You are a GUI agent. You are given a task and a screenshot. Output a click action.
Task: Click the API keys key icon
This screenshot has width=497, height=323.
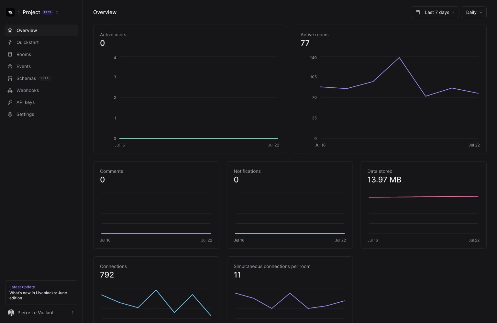tap(10, 102)
